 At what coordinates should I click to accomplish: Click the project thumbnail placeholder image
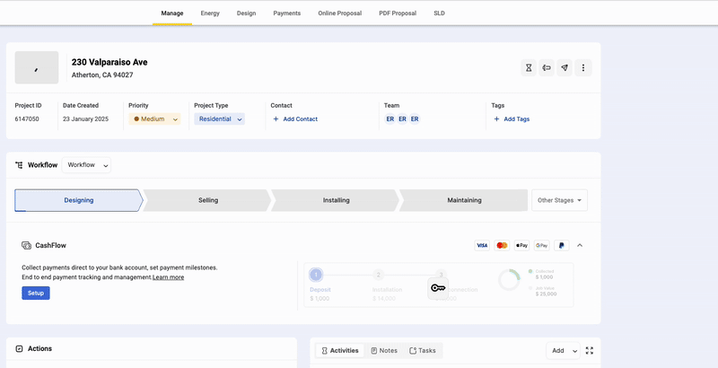click(37, 67)
